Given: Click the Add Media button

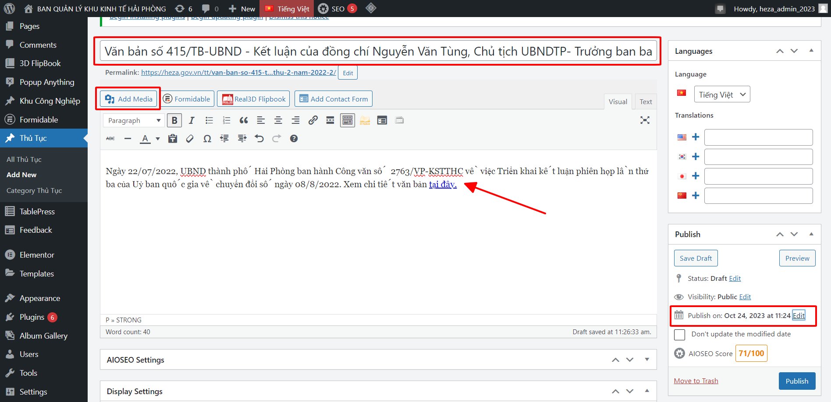Looking at the screenshot, I should (x=128, y=99).
